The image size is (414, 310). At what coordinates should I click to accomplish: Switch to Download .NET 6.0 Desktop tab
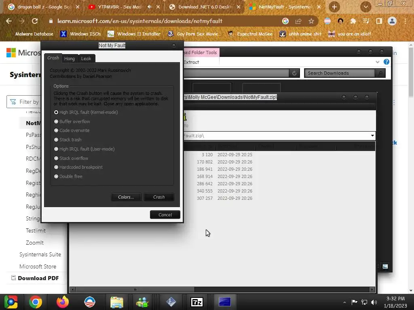tap(205, 7)
